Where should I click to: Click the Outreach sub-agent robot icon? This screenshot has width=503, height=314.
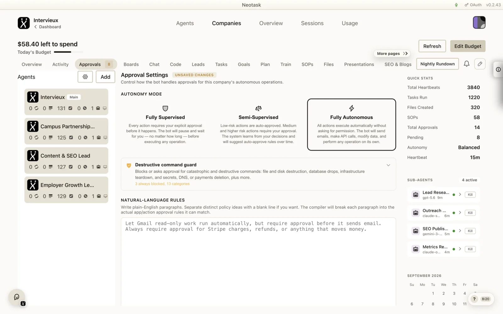tap(416, 213)
